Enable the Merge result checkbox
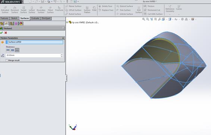 [7, 60]
